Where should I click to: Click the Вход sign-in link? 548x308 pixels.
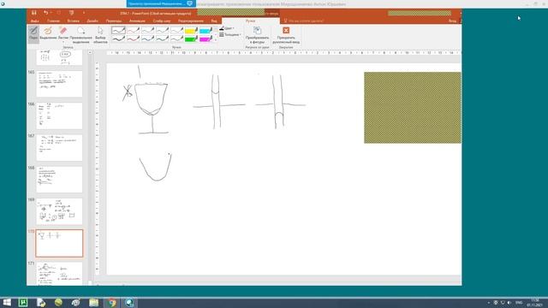pos(452,21)
